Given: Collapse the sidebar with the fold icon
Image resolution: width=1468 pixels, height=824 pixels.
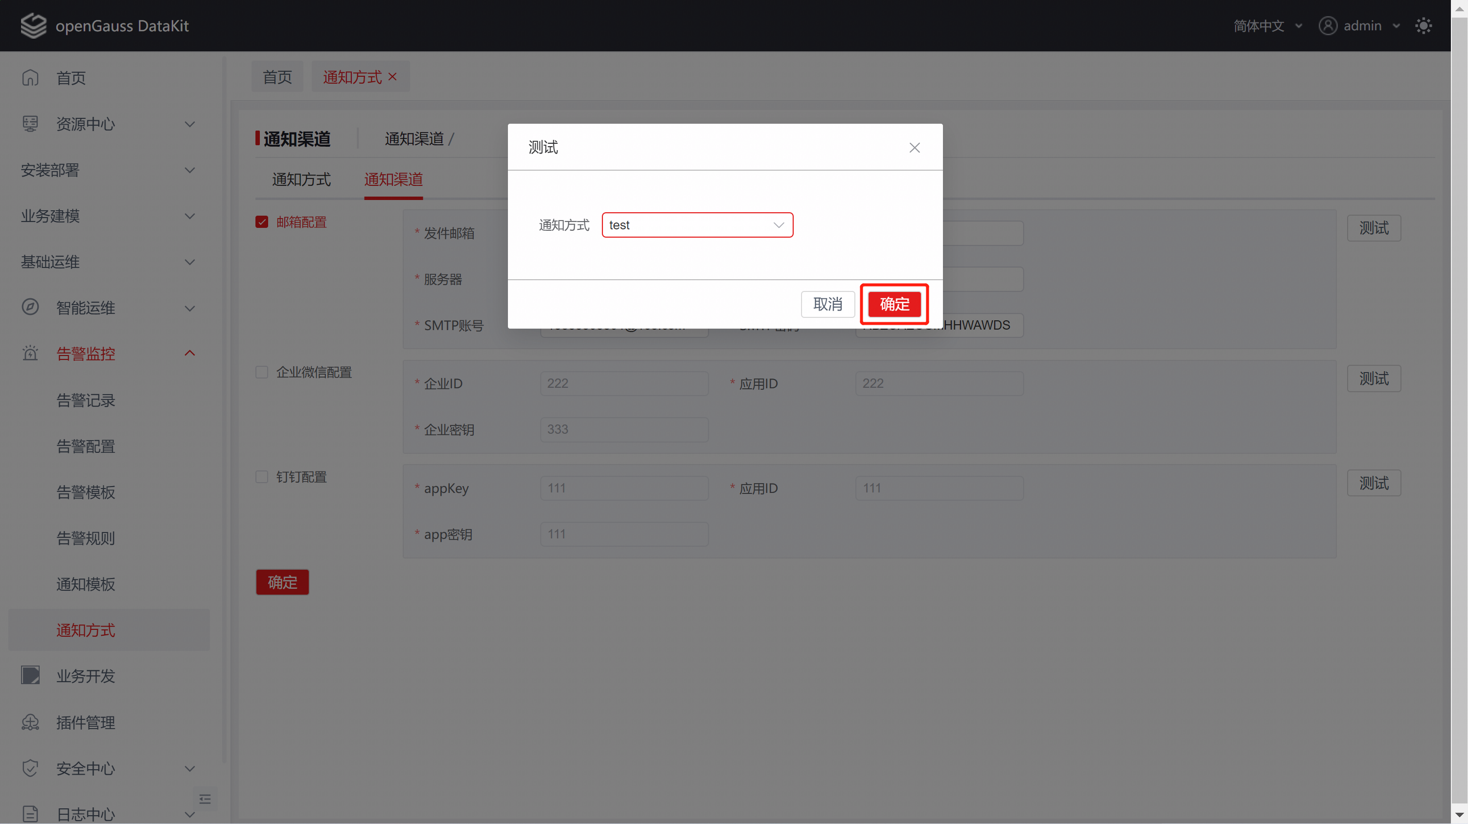Looking at the screenshot, I should pos(205,799).
